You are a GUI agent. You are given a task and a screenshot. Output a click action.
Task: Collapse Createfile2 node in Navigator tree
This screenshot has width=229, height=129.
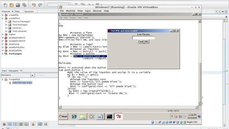(x=3, y=80)
